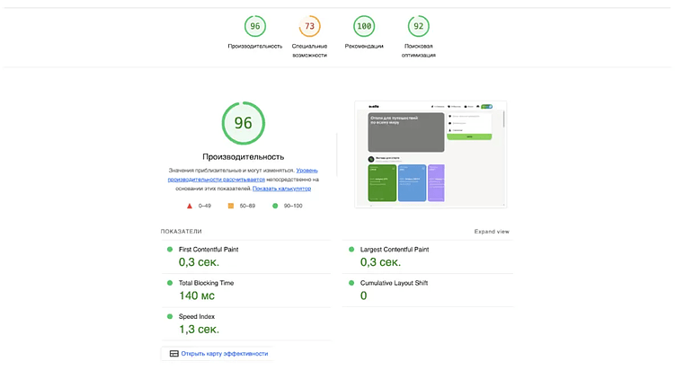Expand the Total Blocking Time metric
The image size is (675, 370).
tap(246, 290)
